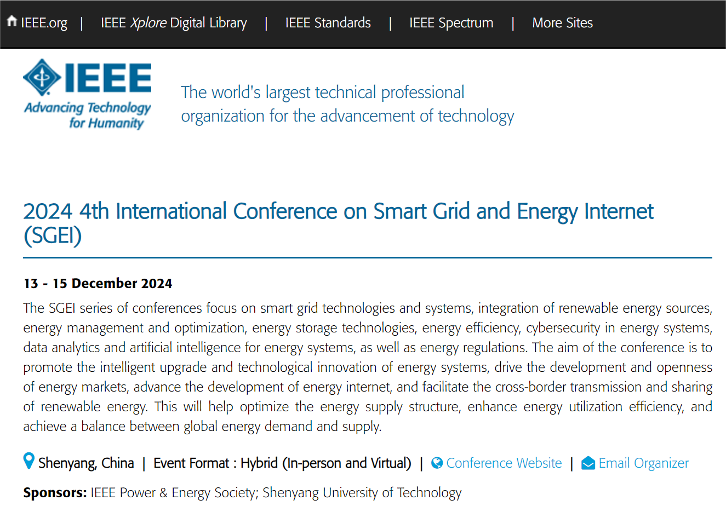Viewport: 726px width, 506px height.
Task: Click Shenyang University of Technology sponsor text
Action: click(362, 493)
